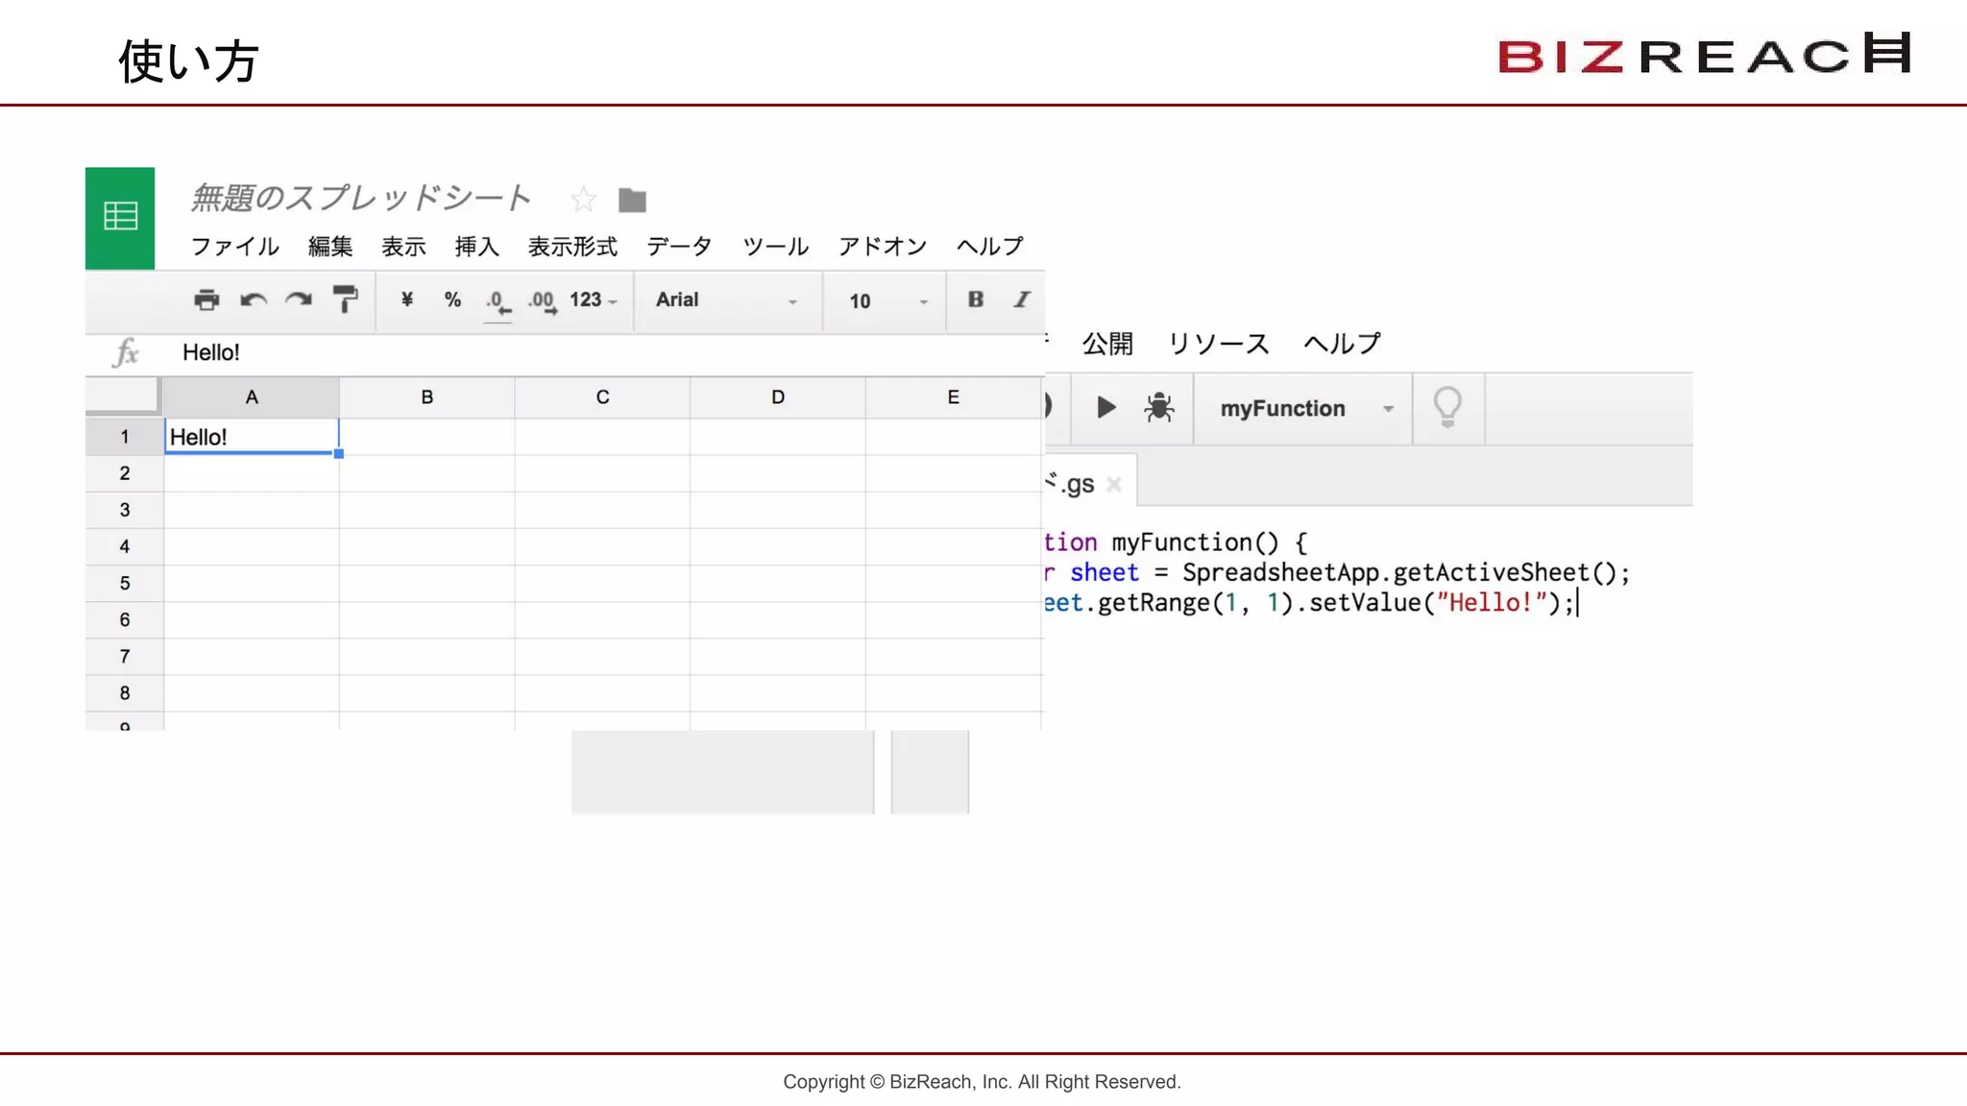Apply percent format icon
Viewport: 1967px width, 1106px height.
tap(452, 300)
